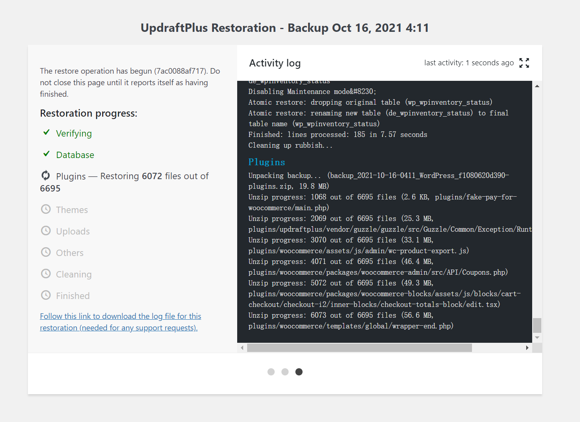Image resolution: width=580 pixels, height=422 pixels.
Task: Click the spinning refresh icon beside Plugins
Action: pyautogui.click(x=46, y=175)
